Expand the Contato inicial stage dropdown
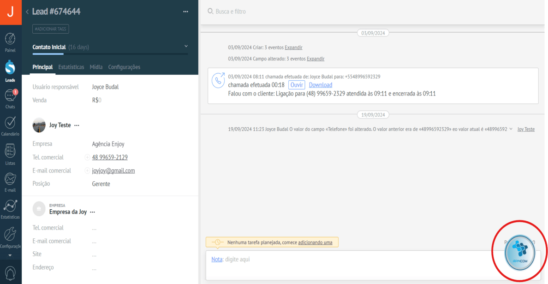Viewport: 548px width, 284px height. click(x=186, y=47)
